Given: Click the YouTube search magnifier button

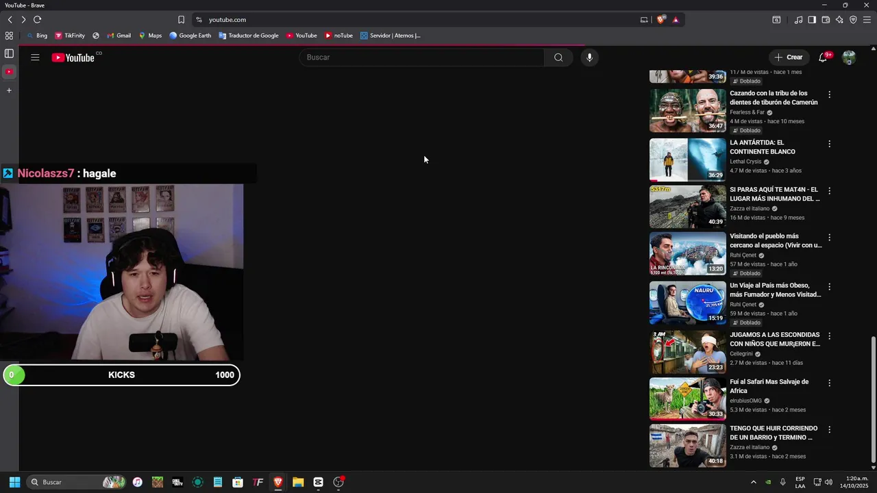Looking at the screenshot, I should [558, 58].
